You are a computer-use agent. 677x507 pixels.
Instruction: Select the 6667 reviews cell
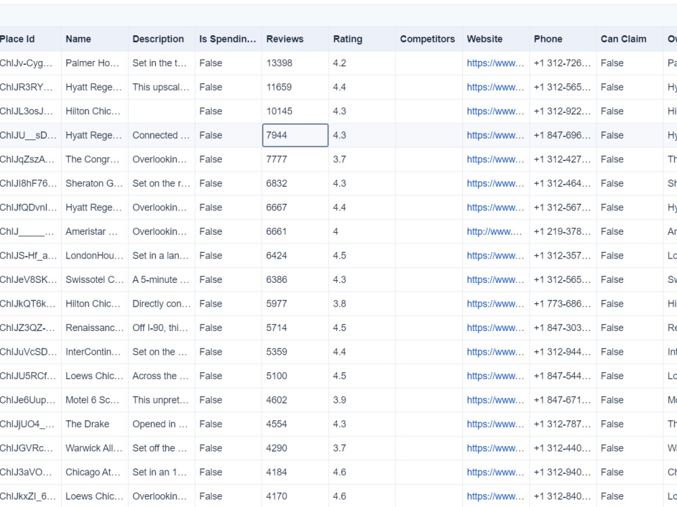click(295, 208)
